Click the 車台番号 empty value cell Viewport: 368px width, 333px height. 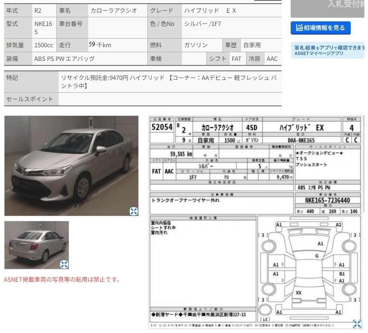click(118, 28)
